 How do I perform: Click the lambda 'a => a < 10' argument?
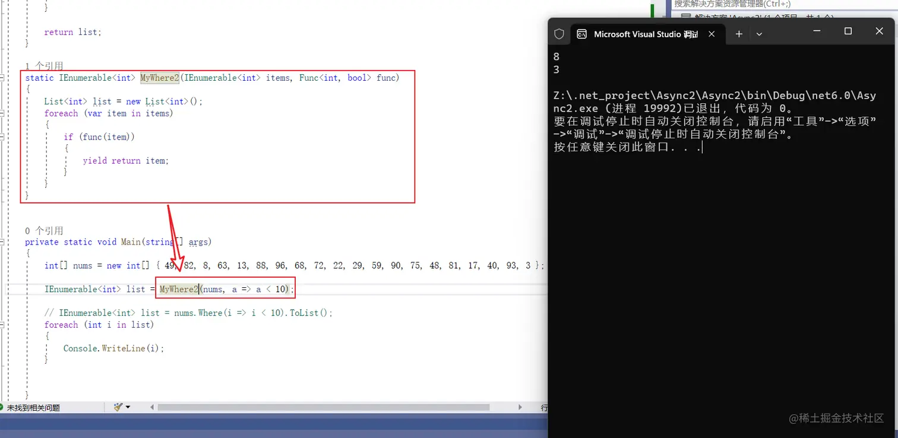(x=258, y=289)
